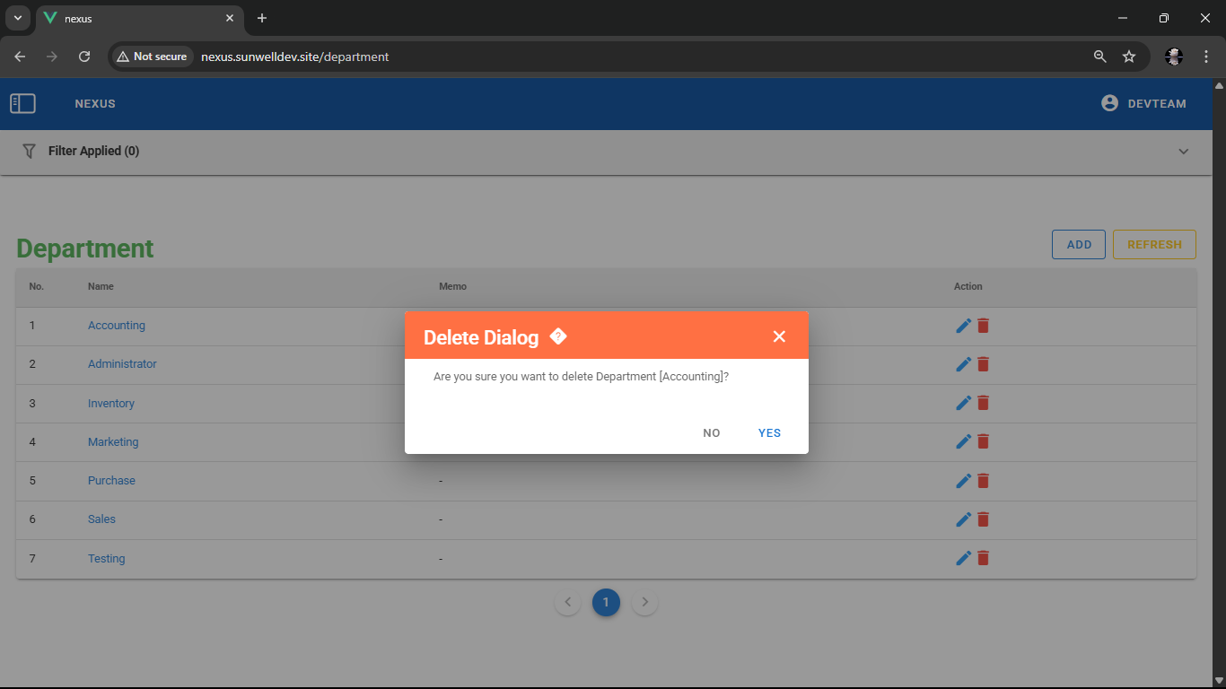Close the Delete Dialog with the X icon
Image resolution: width=1226 pixels, height=689 pixels.
tap(779, 336)
